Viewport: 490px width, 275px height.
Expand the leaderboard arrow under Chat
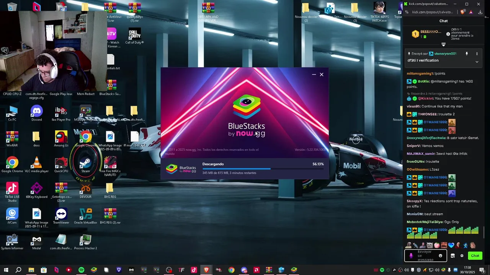tap(444, 45)
